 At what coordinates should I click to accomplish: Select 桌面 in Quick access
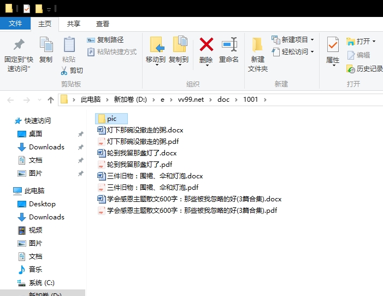(x=30, y=134)
